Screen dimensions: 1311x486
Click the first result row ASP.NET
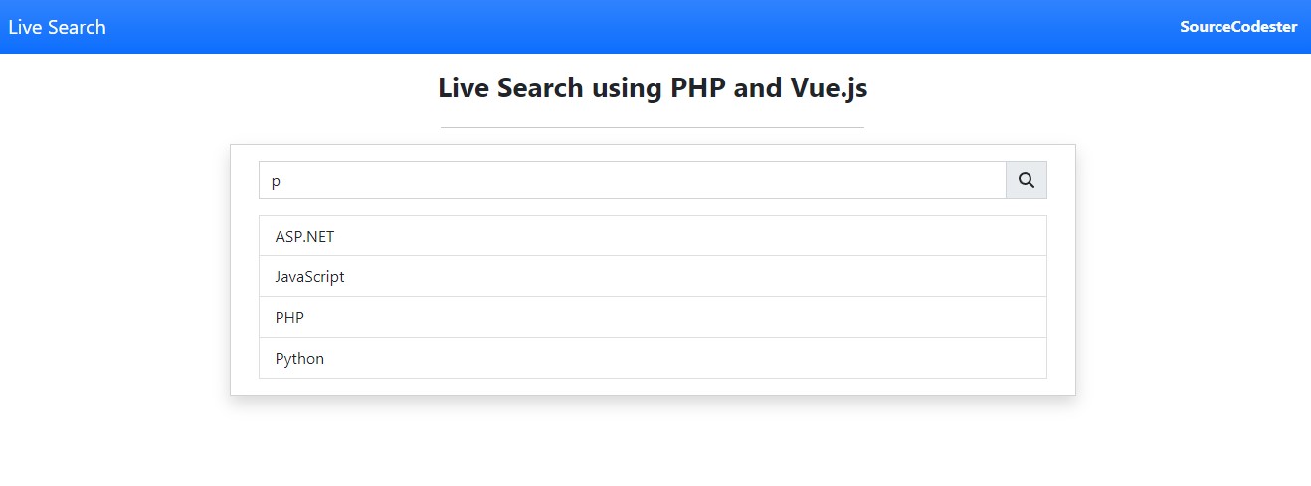click(653, 236)
